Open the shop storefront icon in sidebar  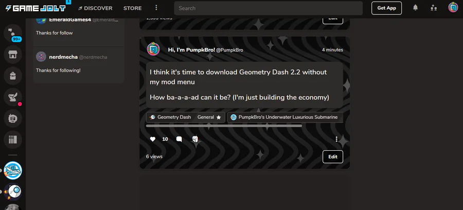[x=13, y=55]
